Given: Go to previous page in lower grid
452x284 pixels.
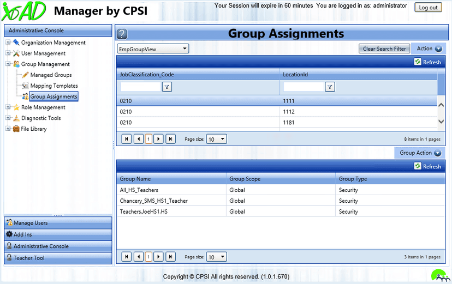Looking at the screenshot, I should tap(139, 257).
